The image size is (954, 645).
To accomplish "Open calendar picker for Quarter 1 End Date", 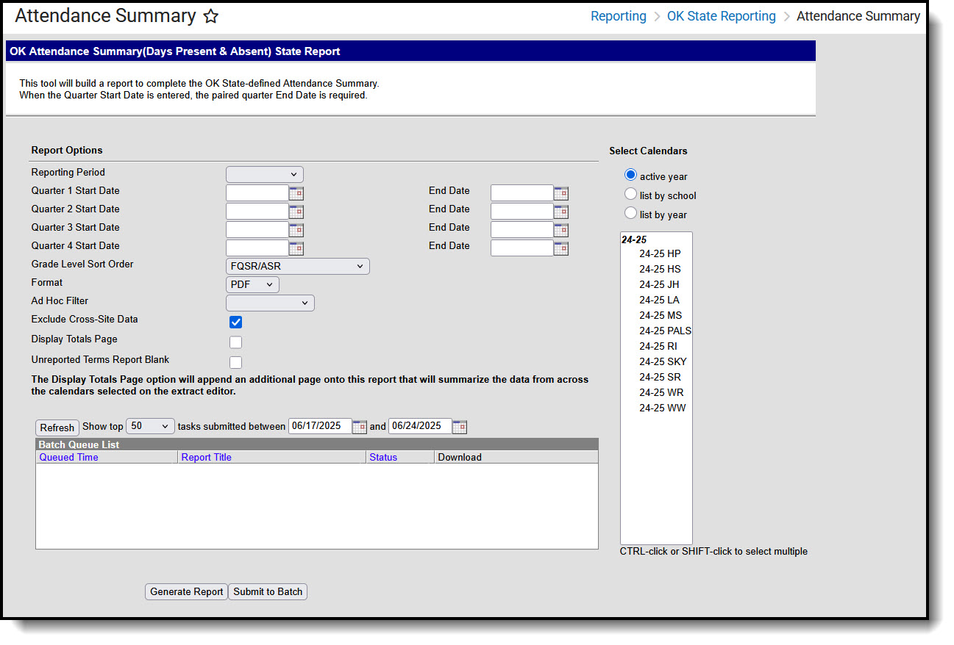I will 560,193.
